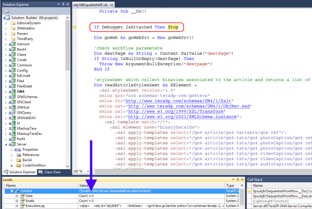Open the 100 % zoom dropdown
The image size is (312, 209).
coord(88,171)
